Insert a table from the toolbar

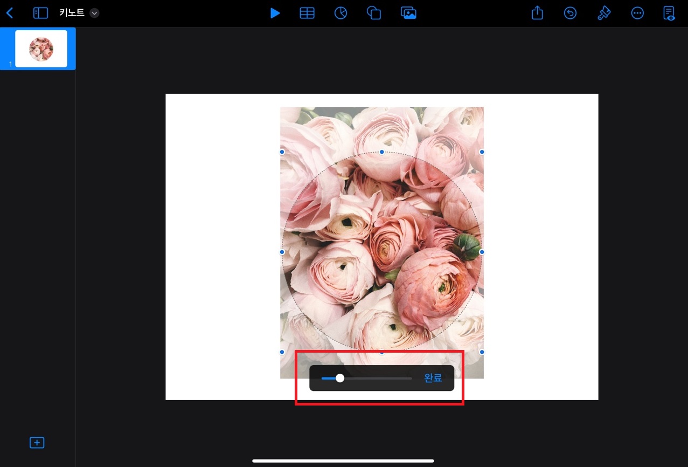(307, 13)
